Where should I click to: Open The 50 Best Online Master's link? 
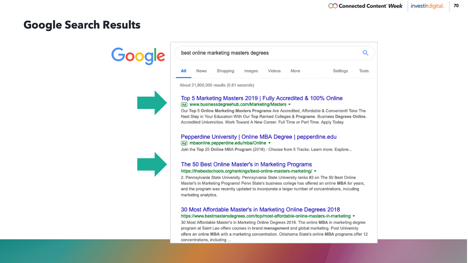tap(246, 164)
